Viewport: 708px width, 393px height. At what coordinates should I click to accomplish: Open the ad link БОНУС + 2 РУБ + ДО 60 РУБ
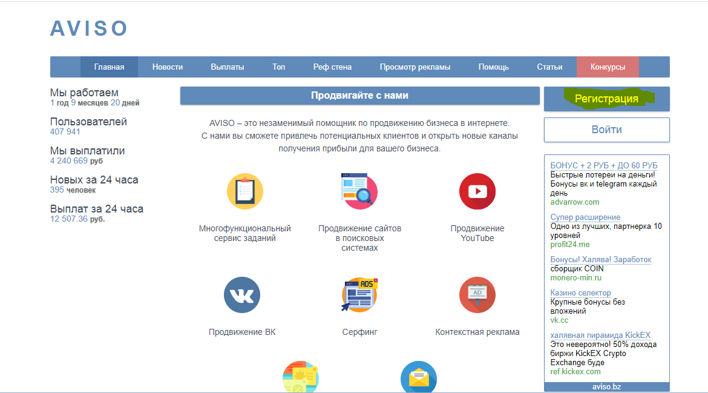click(604, 165)
